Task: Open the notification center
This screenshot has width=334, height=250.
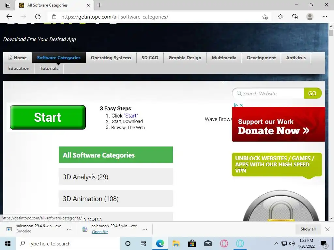Action: [324, 243]
